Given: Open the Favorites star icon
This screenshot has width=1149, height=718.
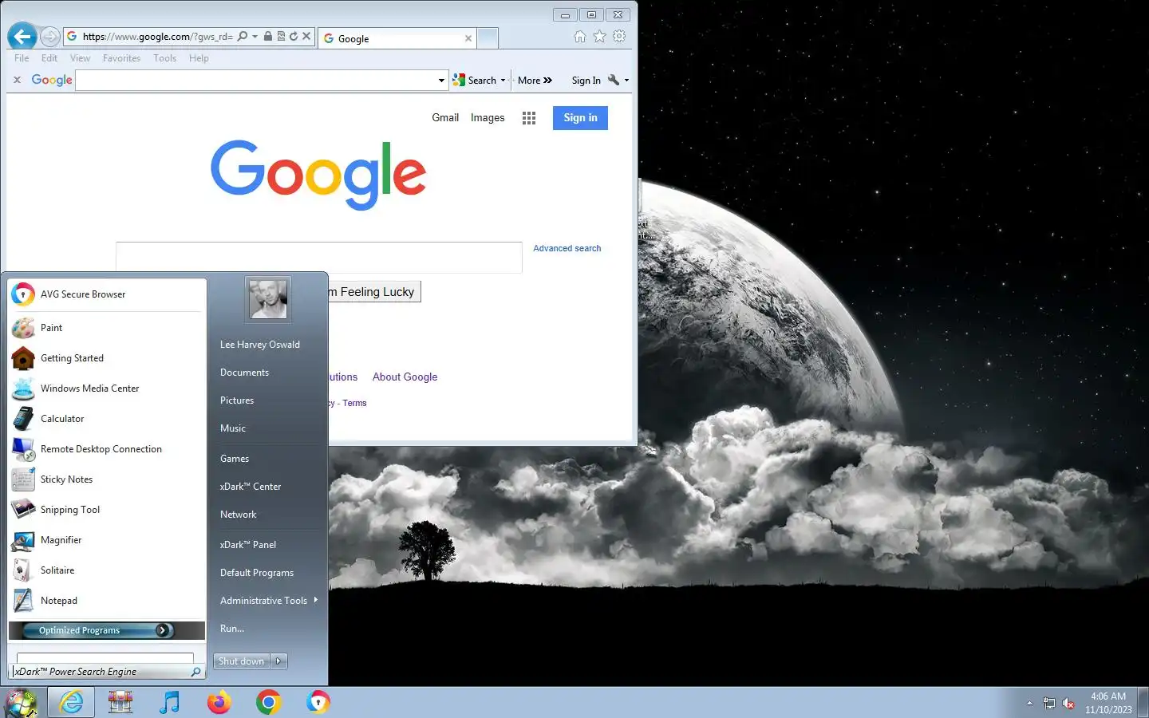Looking at the screenshot, I should [x=599, y=37].
